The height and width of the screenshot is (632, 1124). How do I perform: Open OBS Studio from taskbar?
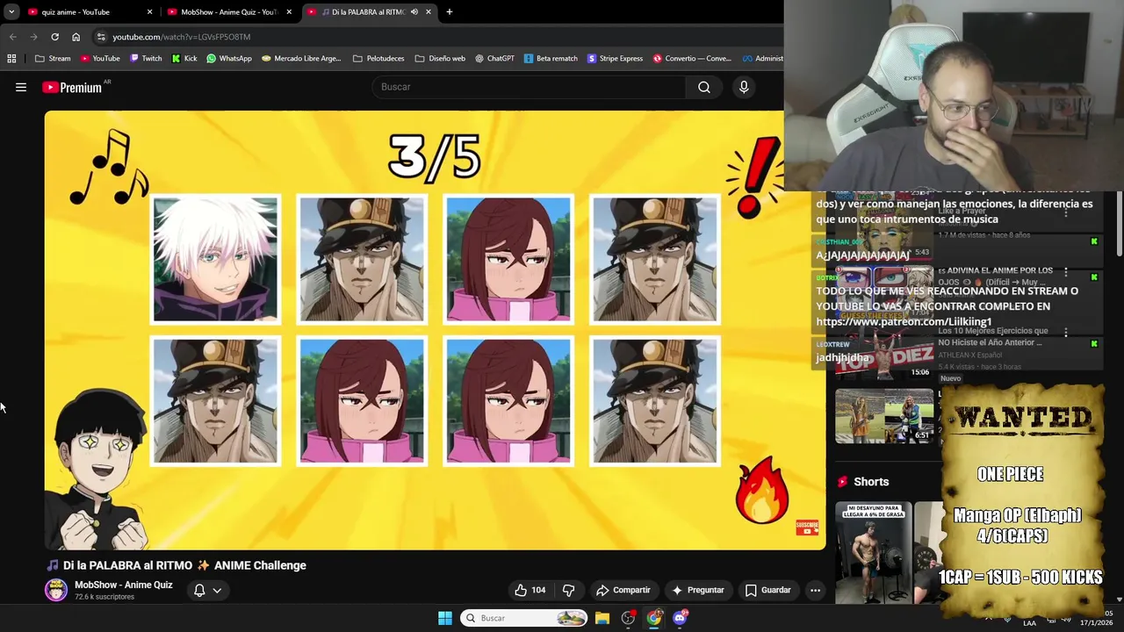[x=628, y=618]
